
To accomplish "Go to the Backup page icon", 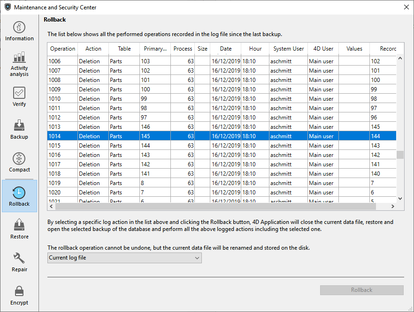I will (19, 126).
